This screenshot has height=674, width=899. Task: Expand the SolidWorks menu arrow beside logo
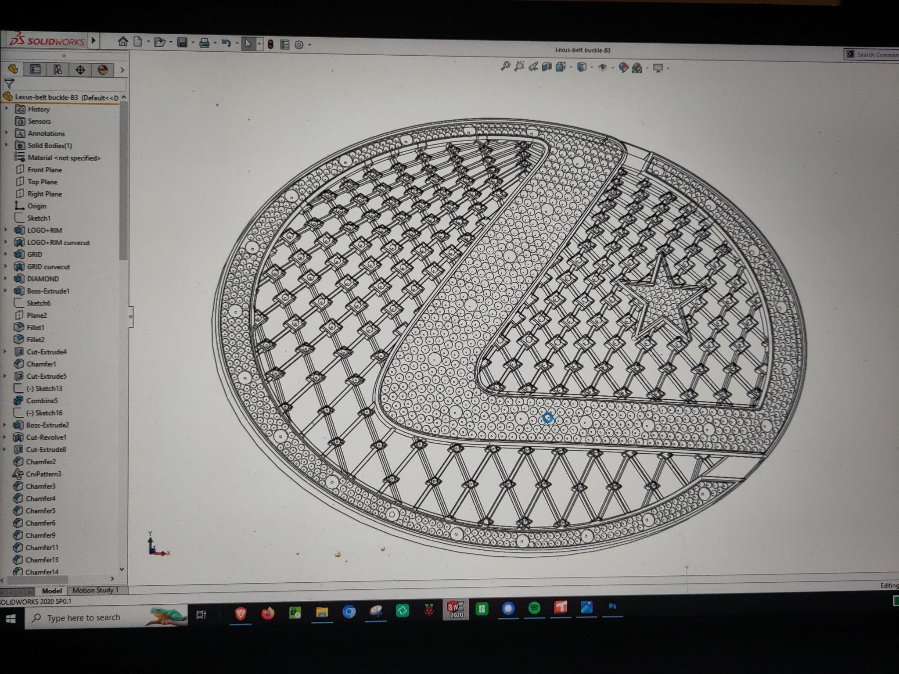93,41
